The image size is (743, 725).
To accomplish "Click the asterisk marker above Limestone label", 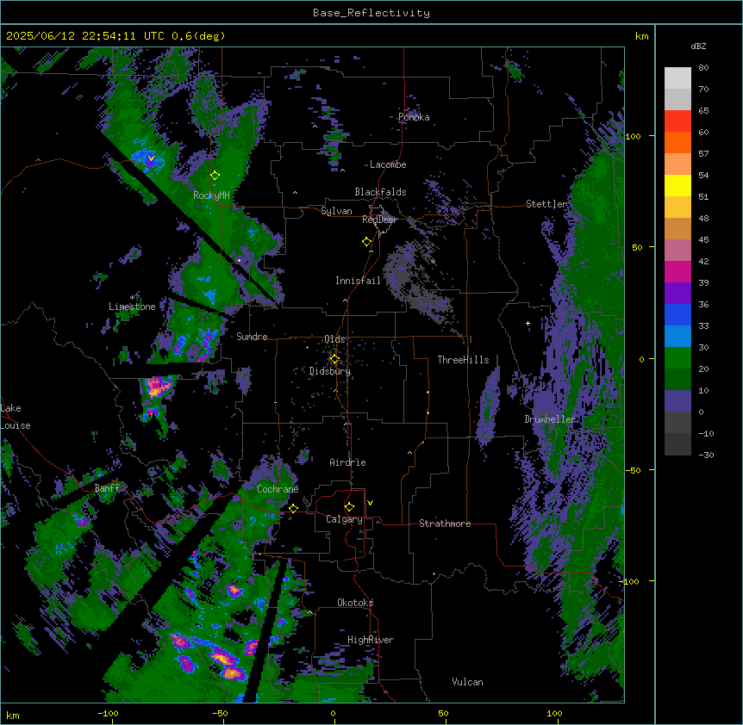I will click(132, 298).
